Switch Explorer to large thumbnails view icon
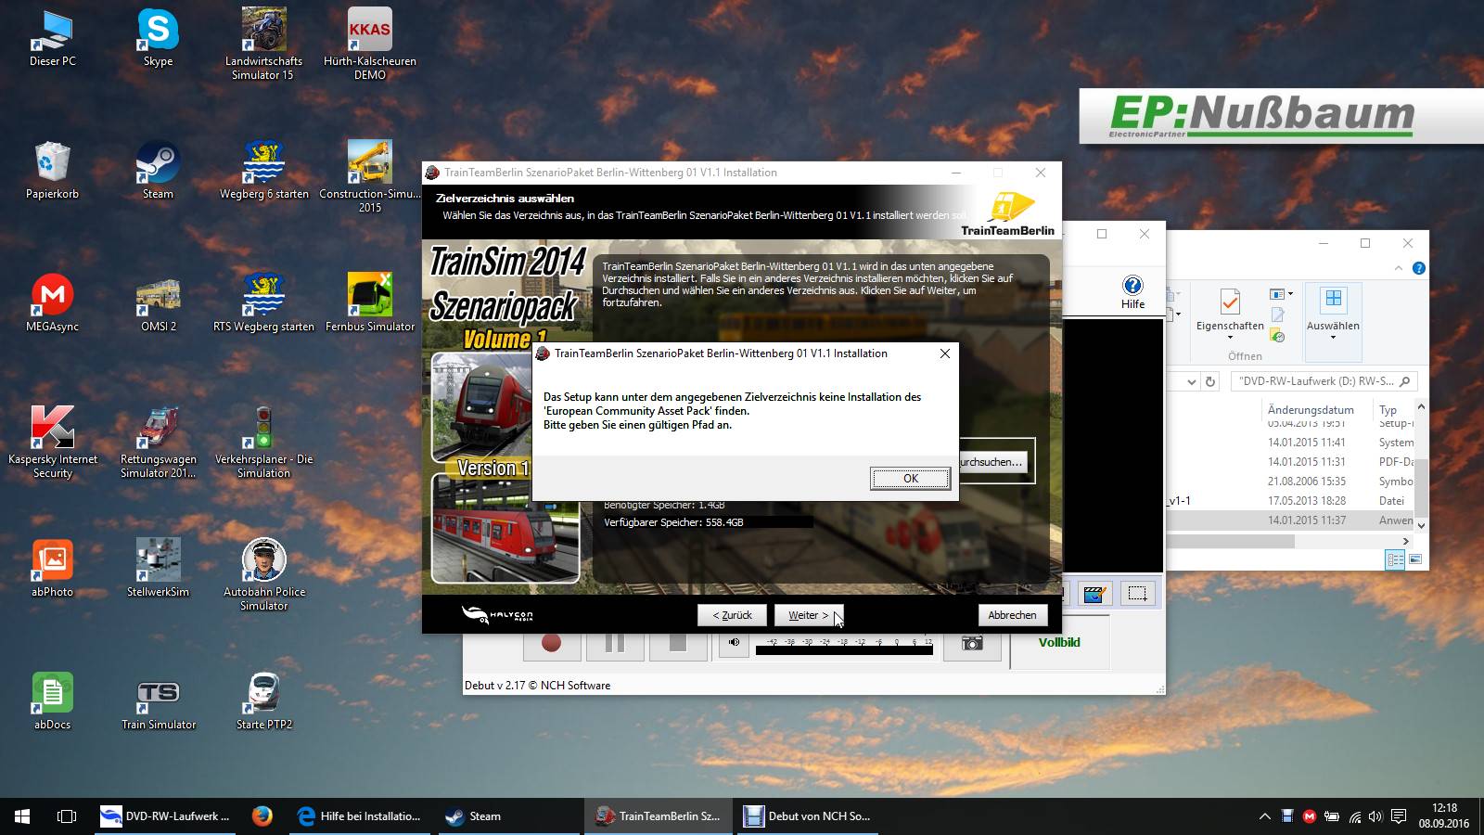The height and width of the screenshot is (835, 1484). 1415,559
